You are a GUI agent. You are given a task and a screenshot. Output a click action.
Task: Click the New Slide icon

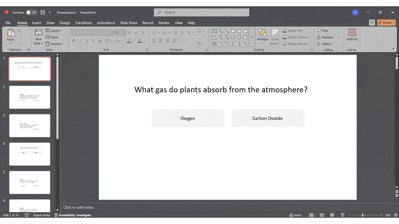(38, 33)
